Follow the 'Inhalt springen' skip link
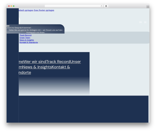This screenshot has height=132, width=156. point(26,10)
